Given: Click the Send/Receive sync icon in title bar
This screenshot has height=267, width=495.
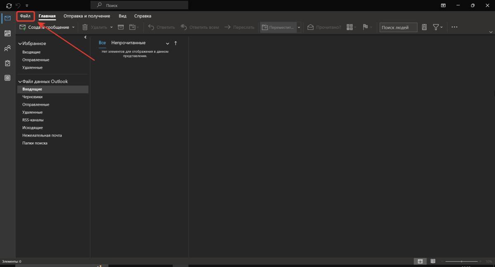Looking at the screenshot, I should tap(9, 6).
